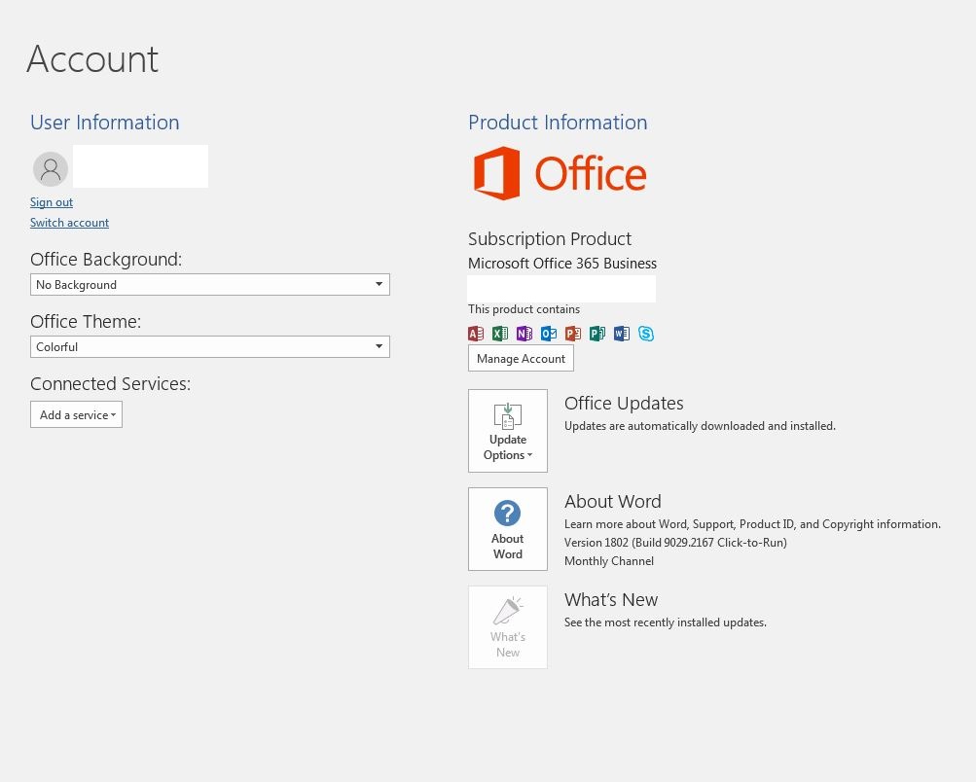
Task: Open the Update Options menu button
Action: [x=508, y=431]
